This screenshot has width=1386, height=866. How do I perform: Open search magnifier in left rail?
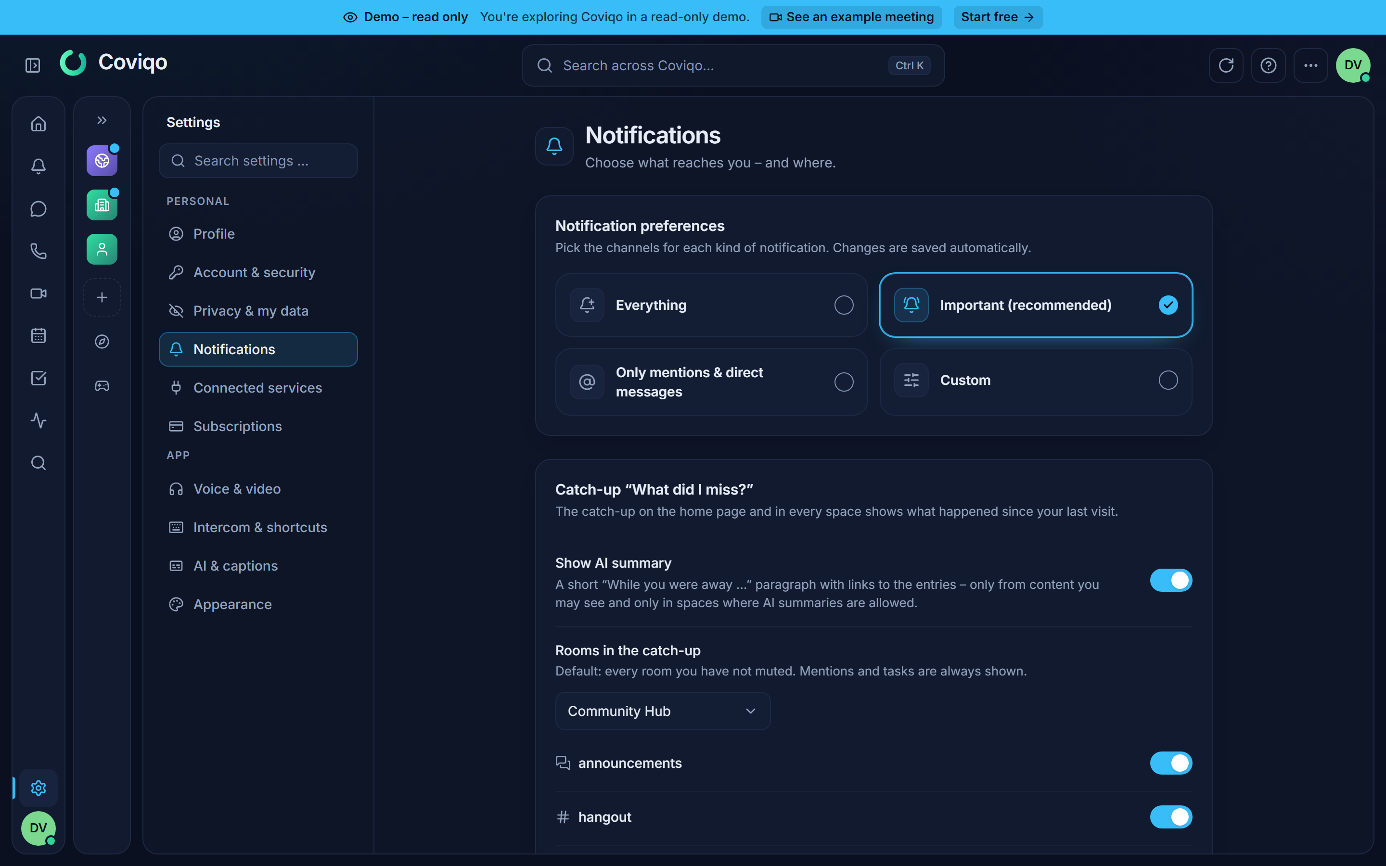coord(38,463)
